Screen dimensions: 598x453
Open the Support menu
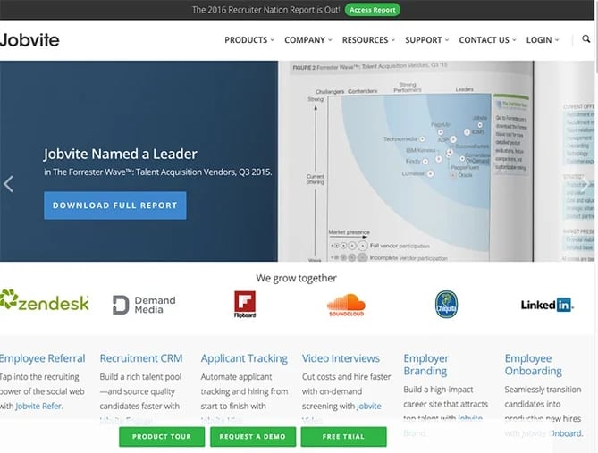(426, 40)
